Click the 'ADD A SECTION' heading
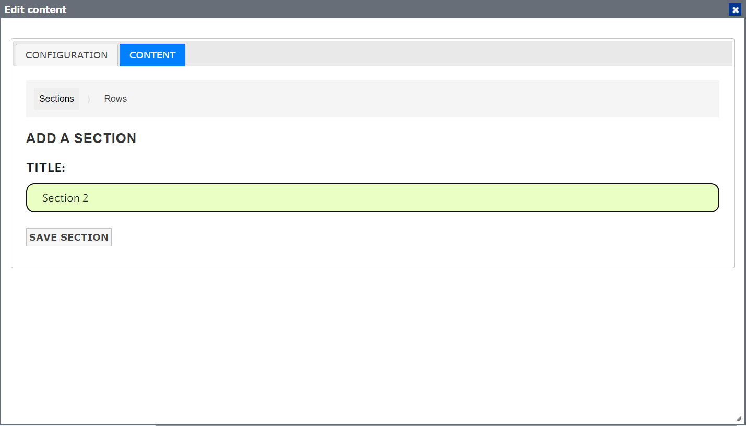The width and height of the screenshot is (746, 426). click(x=81, y=138)
